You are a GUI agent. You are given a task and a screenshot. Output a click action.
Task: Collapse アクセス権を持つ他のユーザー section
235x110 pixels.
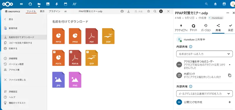tap(230, 65)
